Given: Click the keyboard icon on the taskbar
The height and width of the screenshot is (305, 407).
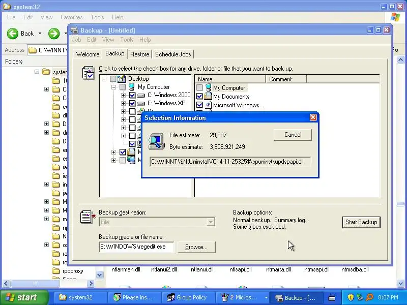Looking at the screenshot, I should 332,298.
